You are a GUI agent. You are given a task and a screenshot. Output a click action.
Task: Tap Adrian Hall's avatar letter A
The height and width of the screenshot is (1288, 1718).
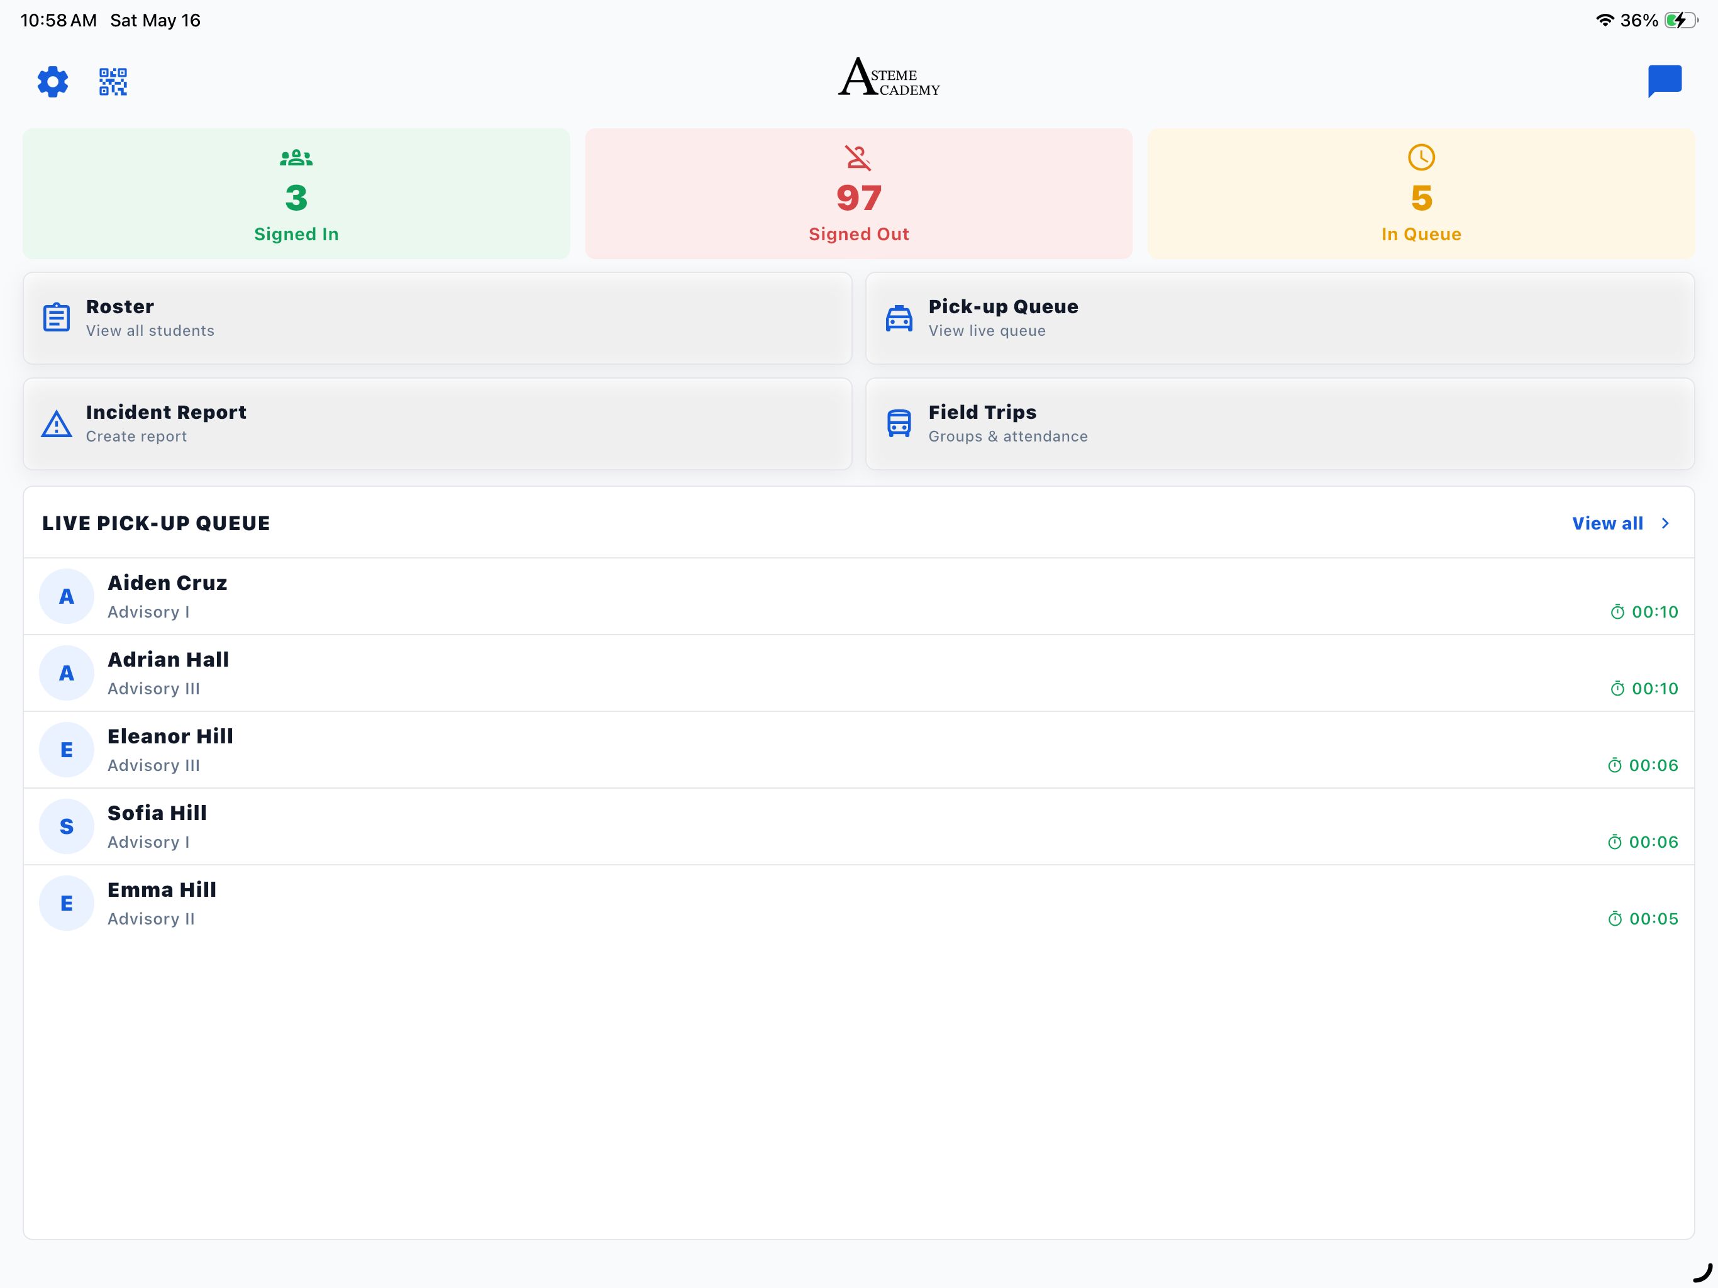coord(67,673)
